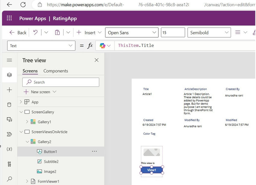
Task: Expand the FormViewer1 node
Action: pos(27,181)
